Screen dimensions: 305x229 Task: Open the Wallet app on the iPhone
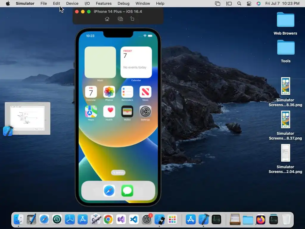pyautogui.click(x=127, y=112)
